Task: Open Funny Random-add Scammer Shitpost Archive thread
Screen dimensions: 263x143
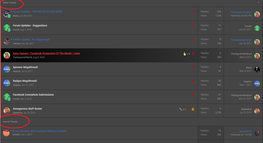Action: coord(39,131)
